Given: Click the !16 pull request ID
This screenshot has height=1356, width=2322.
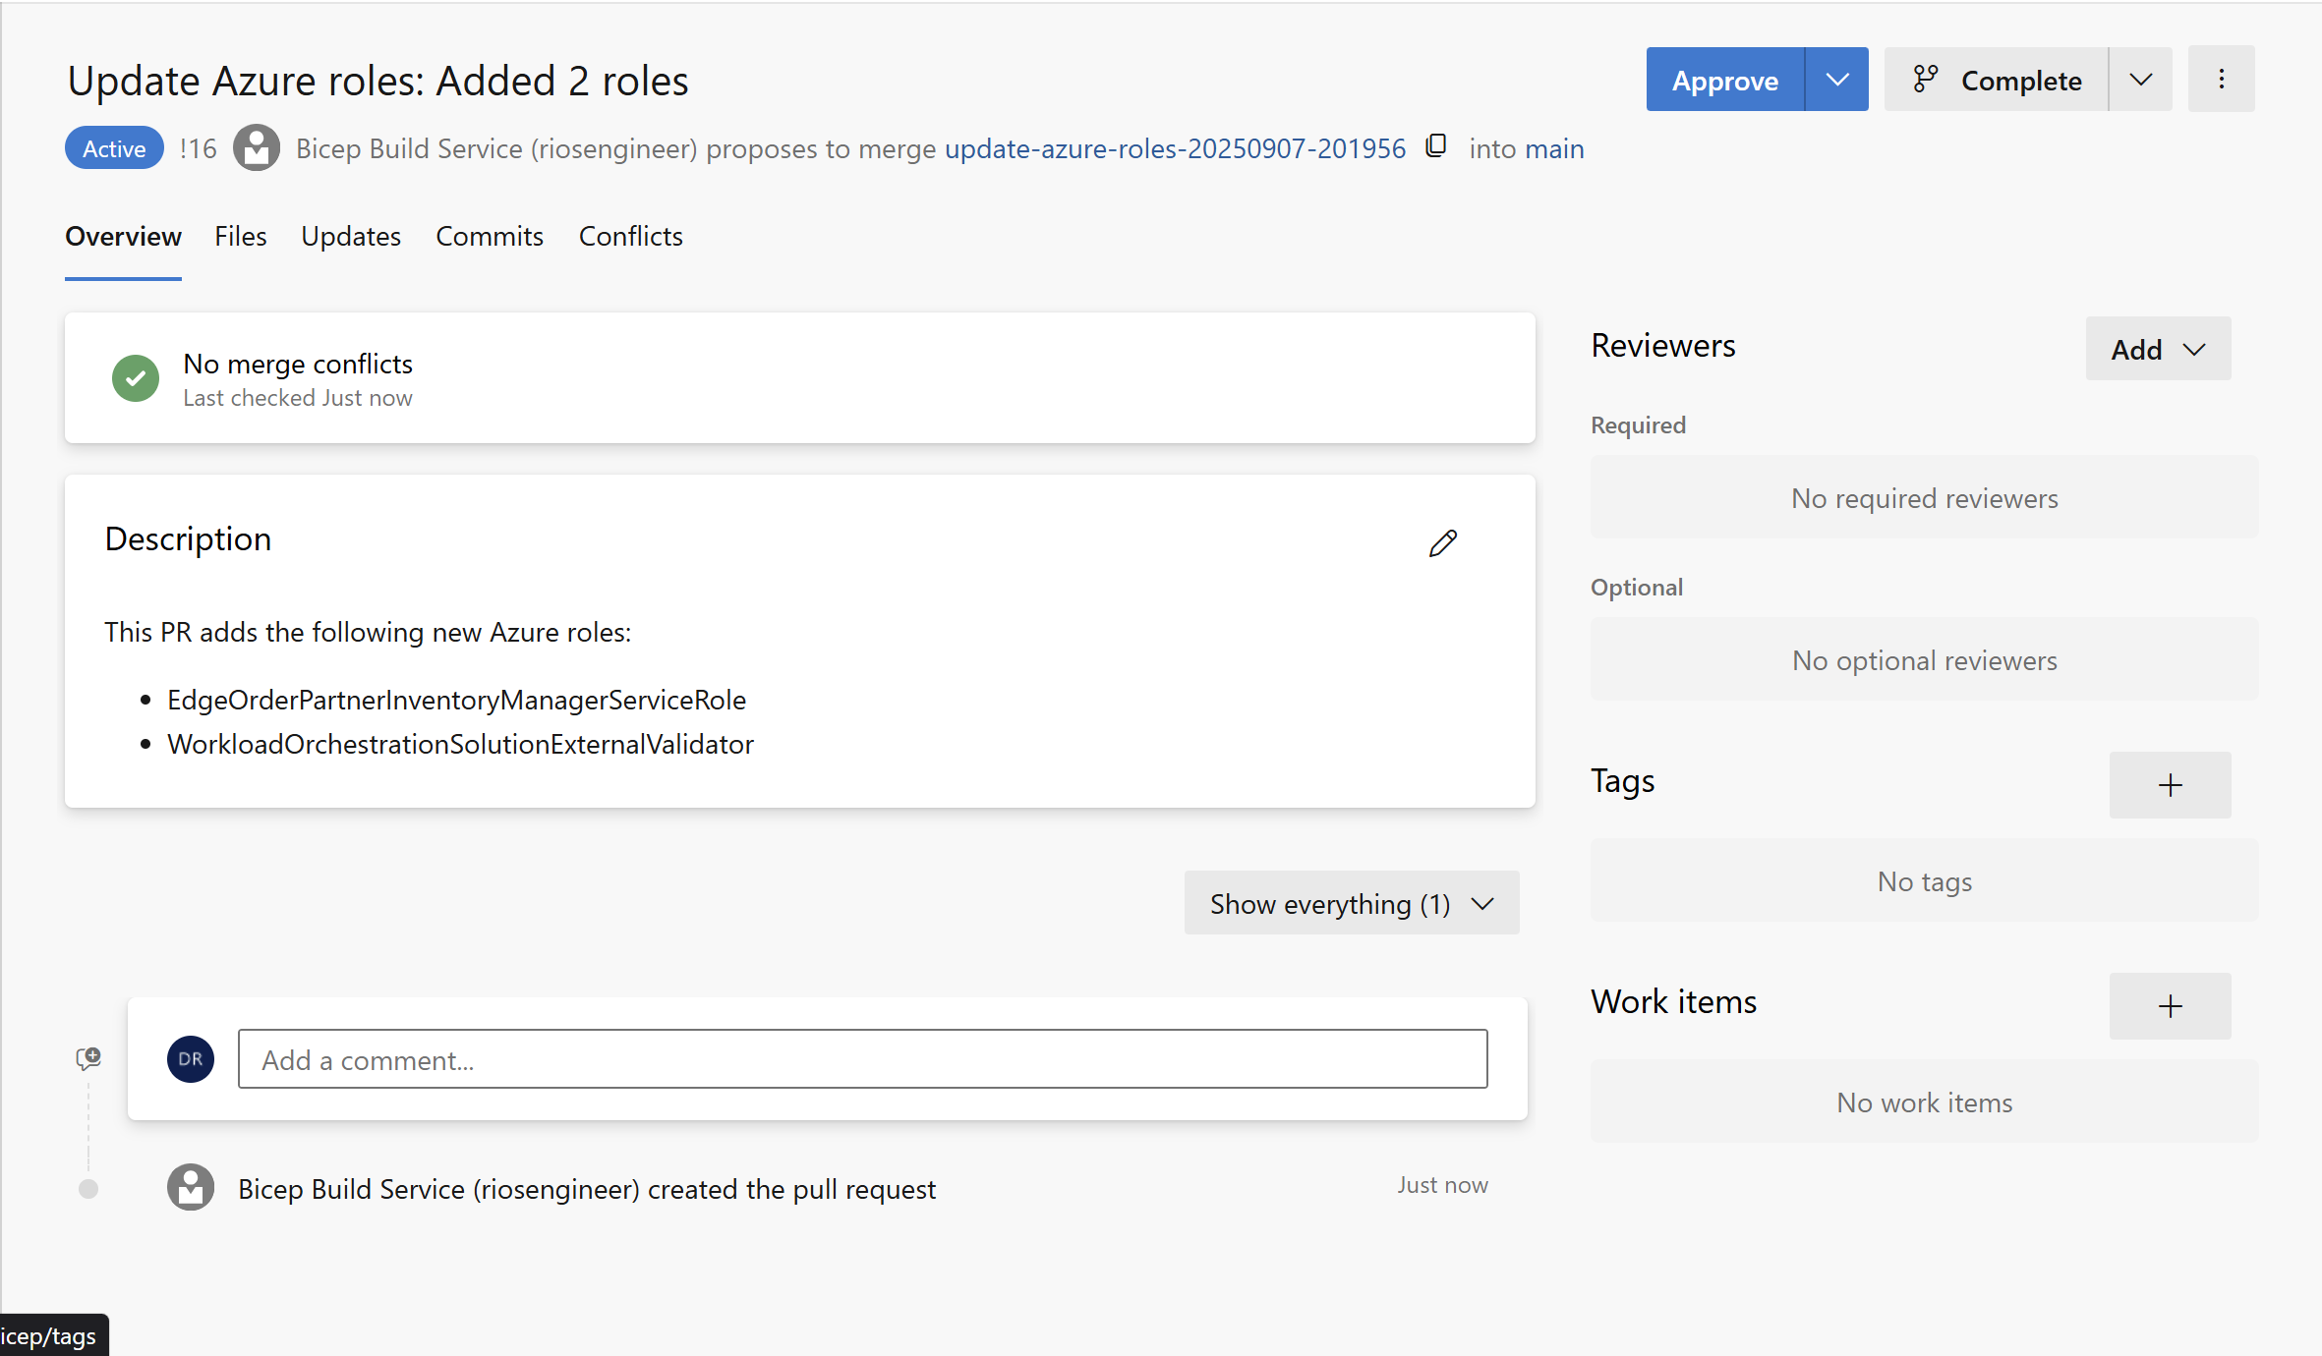Looking at the screenshot, I should [198, 148].
